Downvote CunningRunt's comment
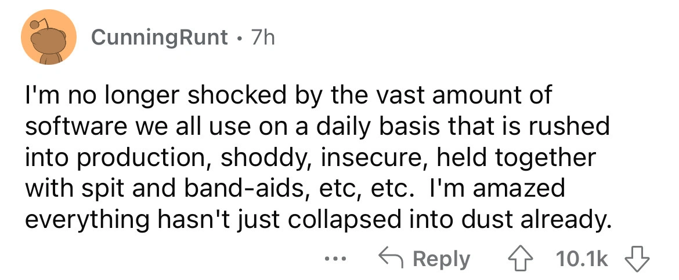The image size is (679, 280). pos(638,259)
